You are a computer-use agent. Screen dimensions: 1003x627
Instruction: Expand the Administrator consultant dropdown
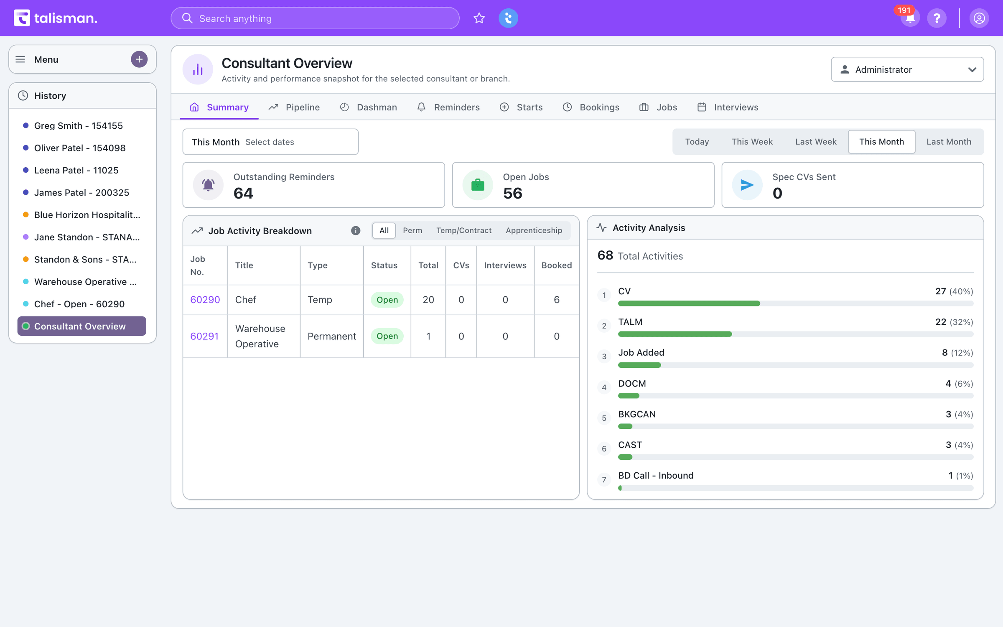(907, 69)
